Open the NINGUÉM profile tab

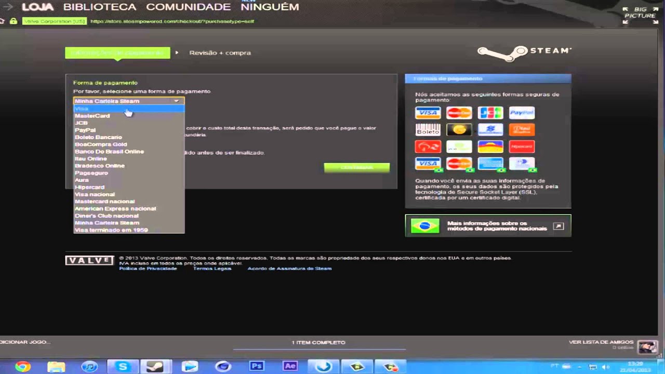(x=270, y=7)
